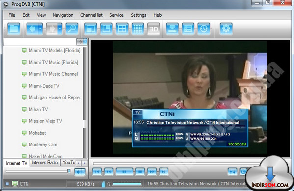Image resolution: width=294 pixels, height=191 pixels.
Task: Select the mosaic grid view icon
Action: click(x=138, y=29)
